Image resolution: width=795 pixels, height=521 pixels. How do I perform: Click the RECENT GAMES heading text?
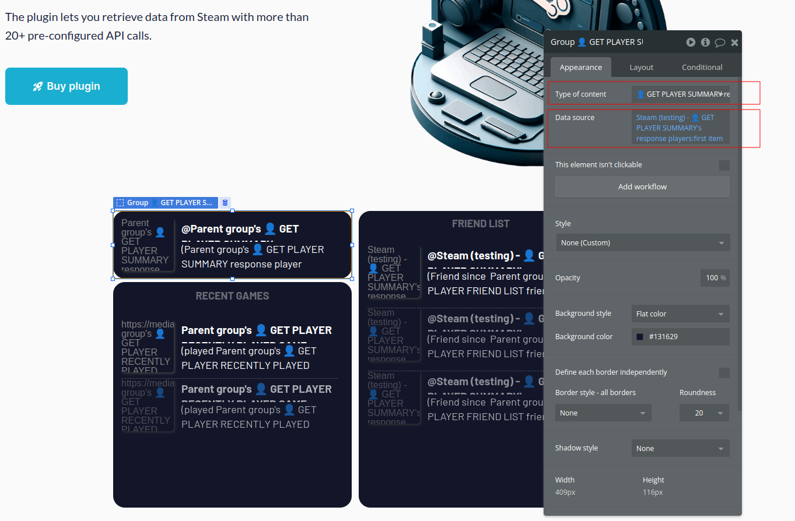click(x=232, y=296)
